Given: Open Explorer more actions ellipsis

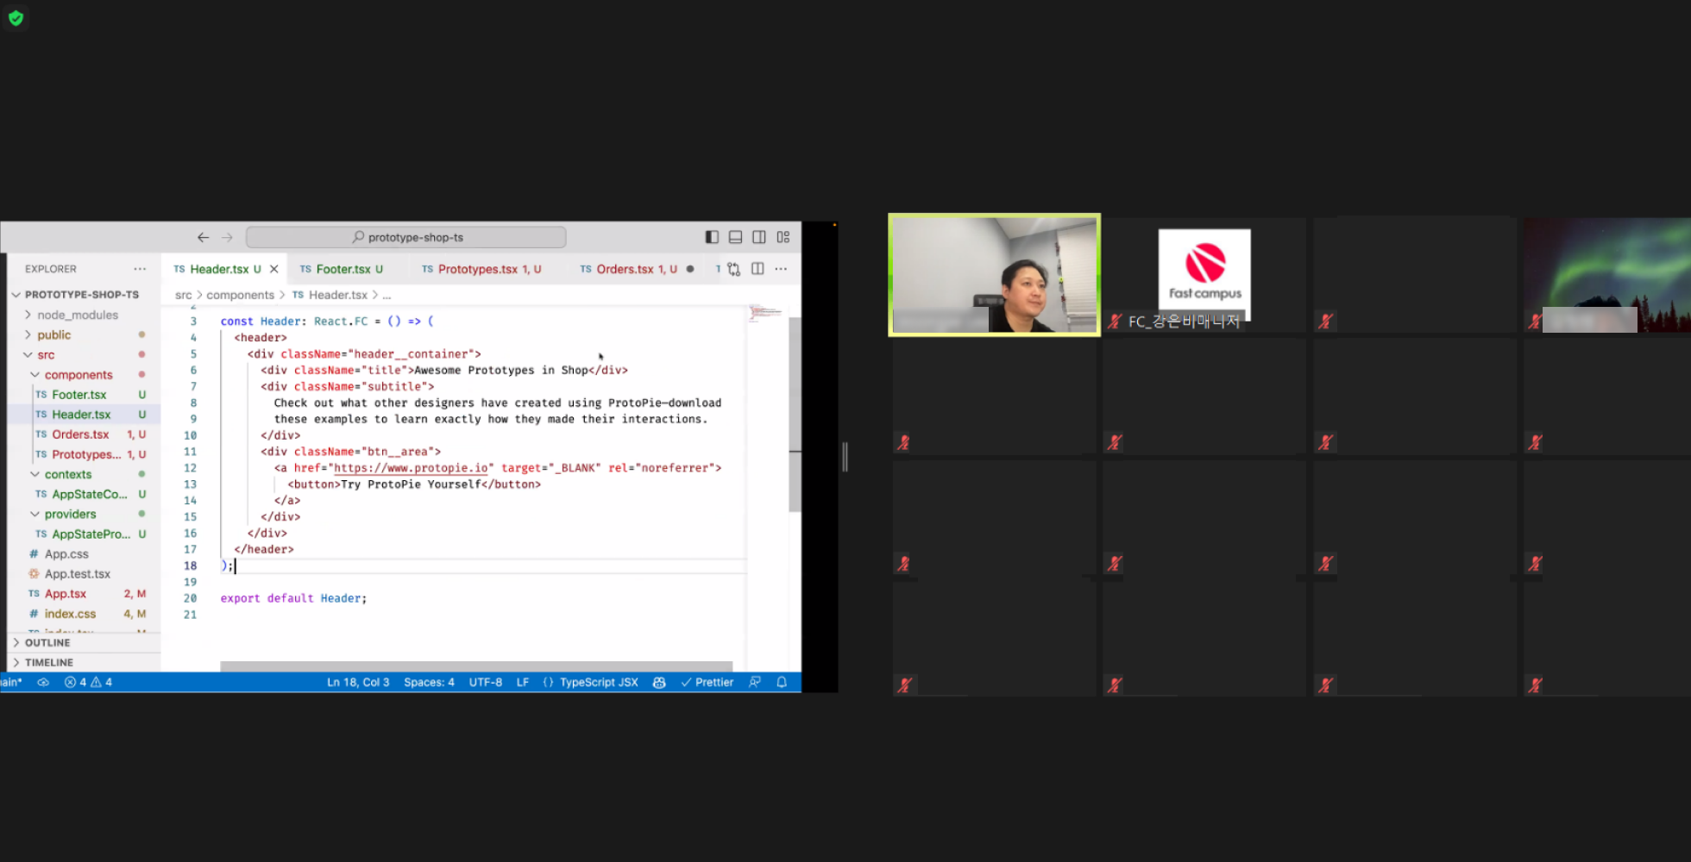Looking at the screenshot, I should (140, 269).
